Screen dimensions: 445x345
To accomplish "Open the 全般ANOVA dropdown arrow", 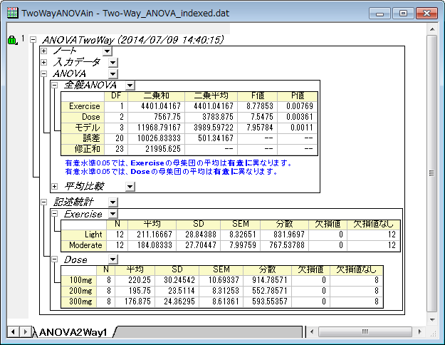I will pyautogui.click(x=130, y=86).
